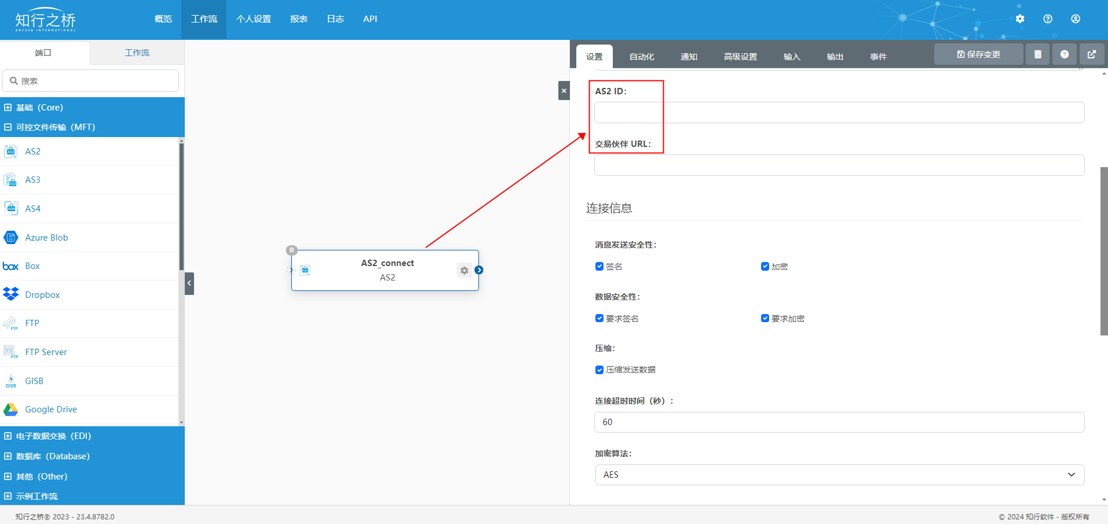Click the scroll down arrow in settings panel

1104,500
